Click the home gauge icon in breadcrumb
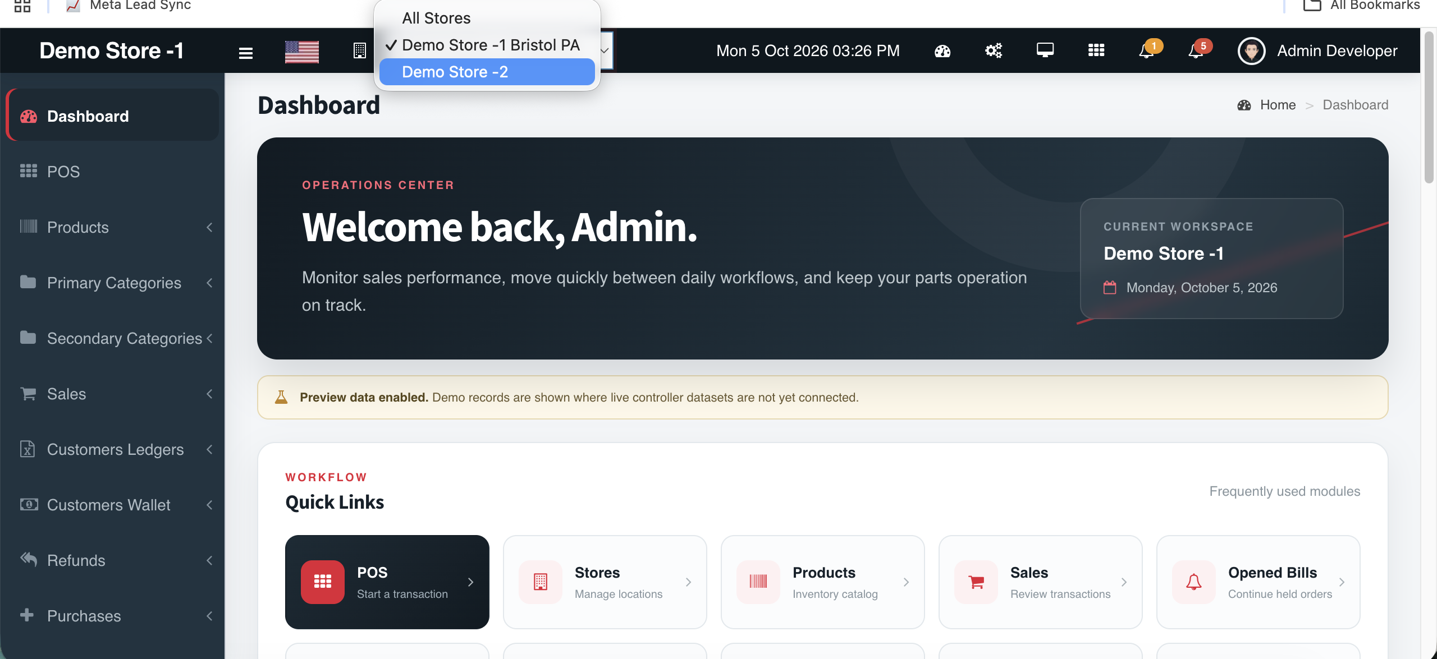This screenshot has width=1437, height=659. [x=1244, y=105]
